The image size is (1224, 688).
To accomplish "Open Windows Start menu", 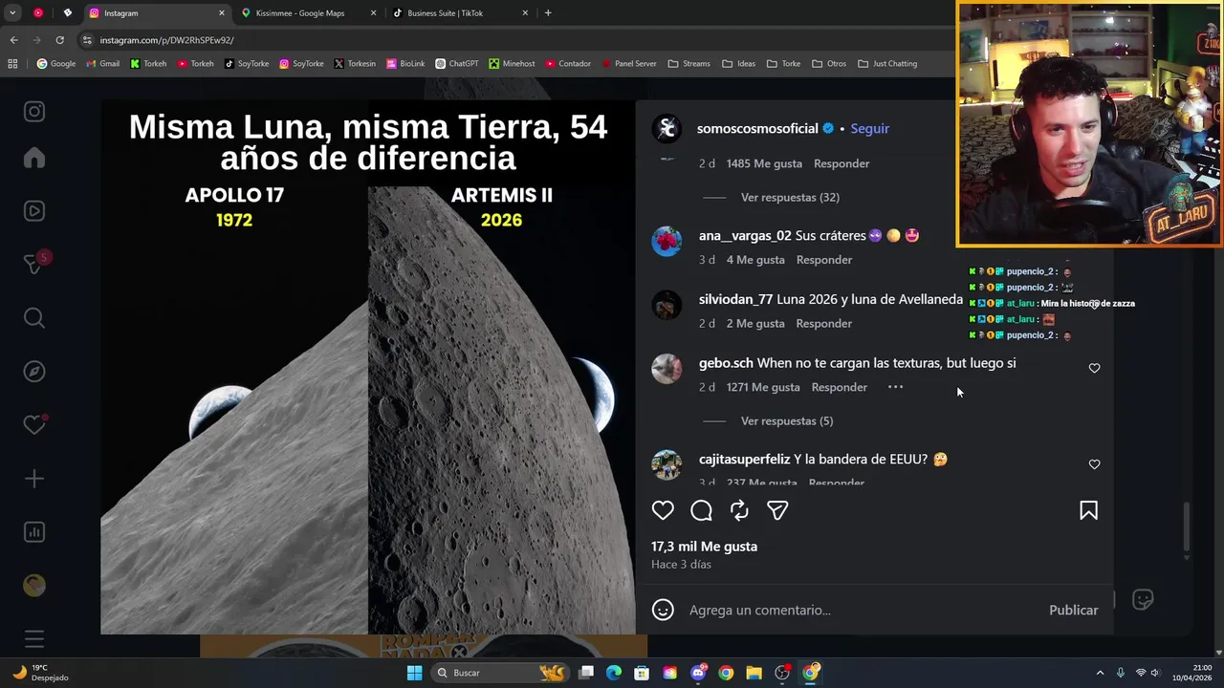I will (x=414, y=673).
